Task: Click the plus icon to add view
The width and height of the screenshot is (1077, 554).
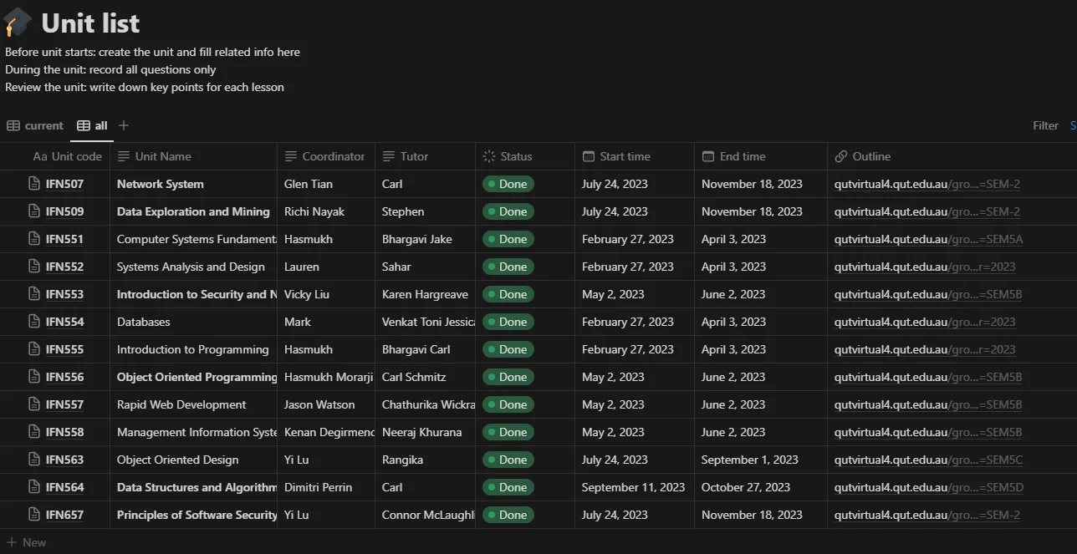Action: tap(124, 125)
